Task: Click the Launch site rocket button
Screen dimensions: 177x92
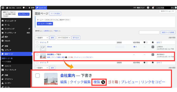Action: click(41, 8)
